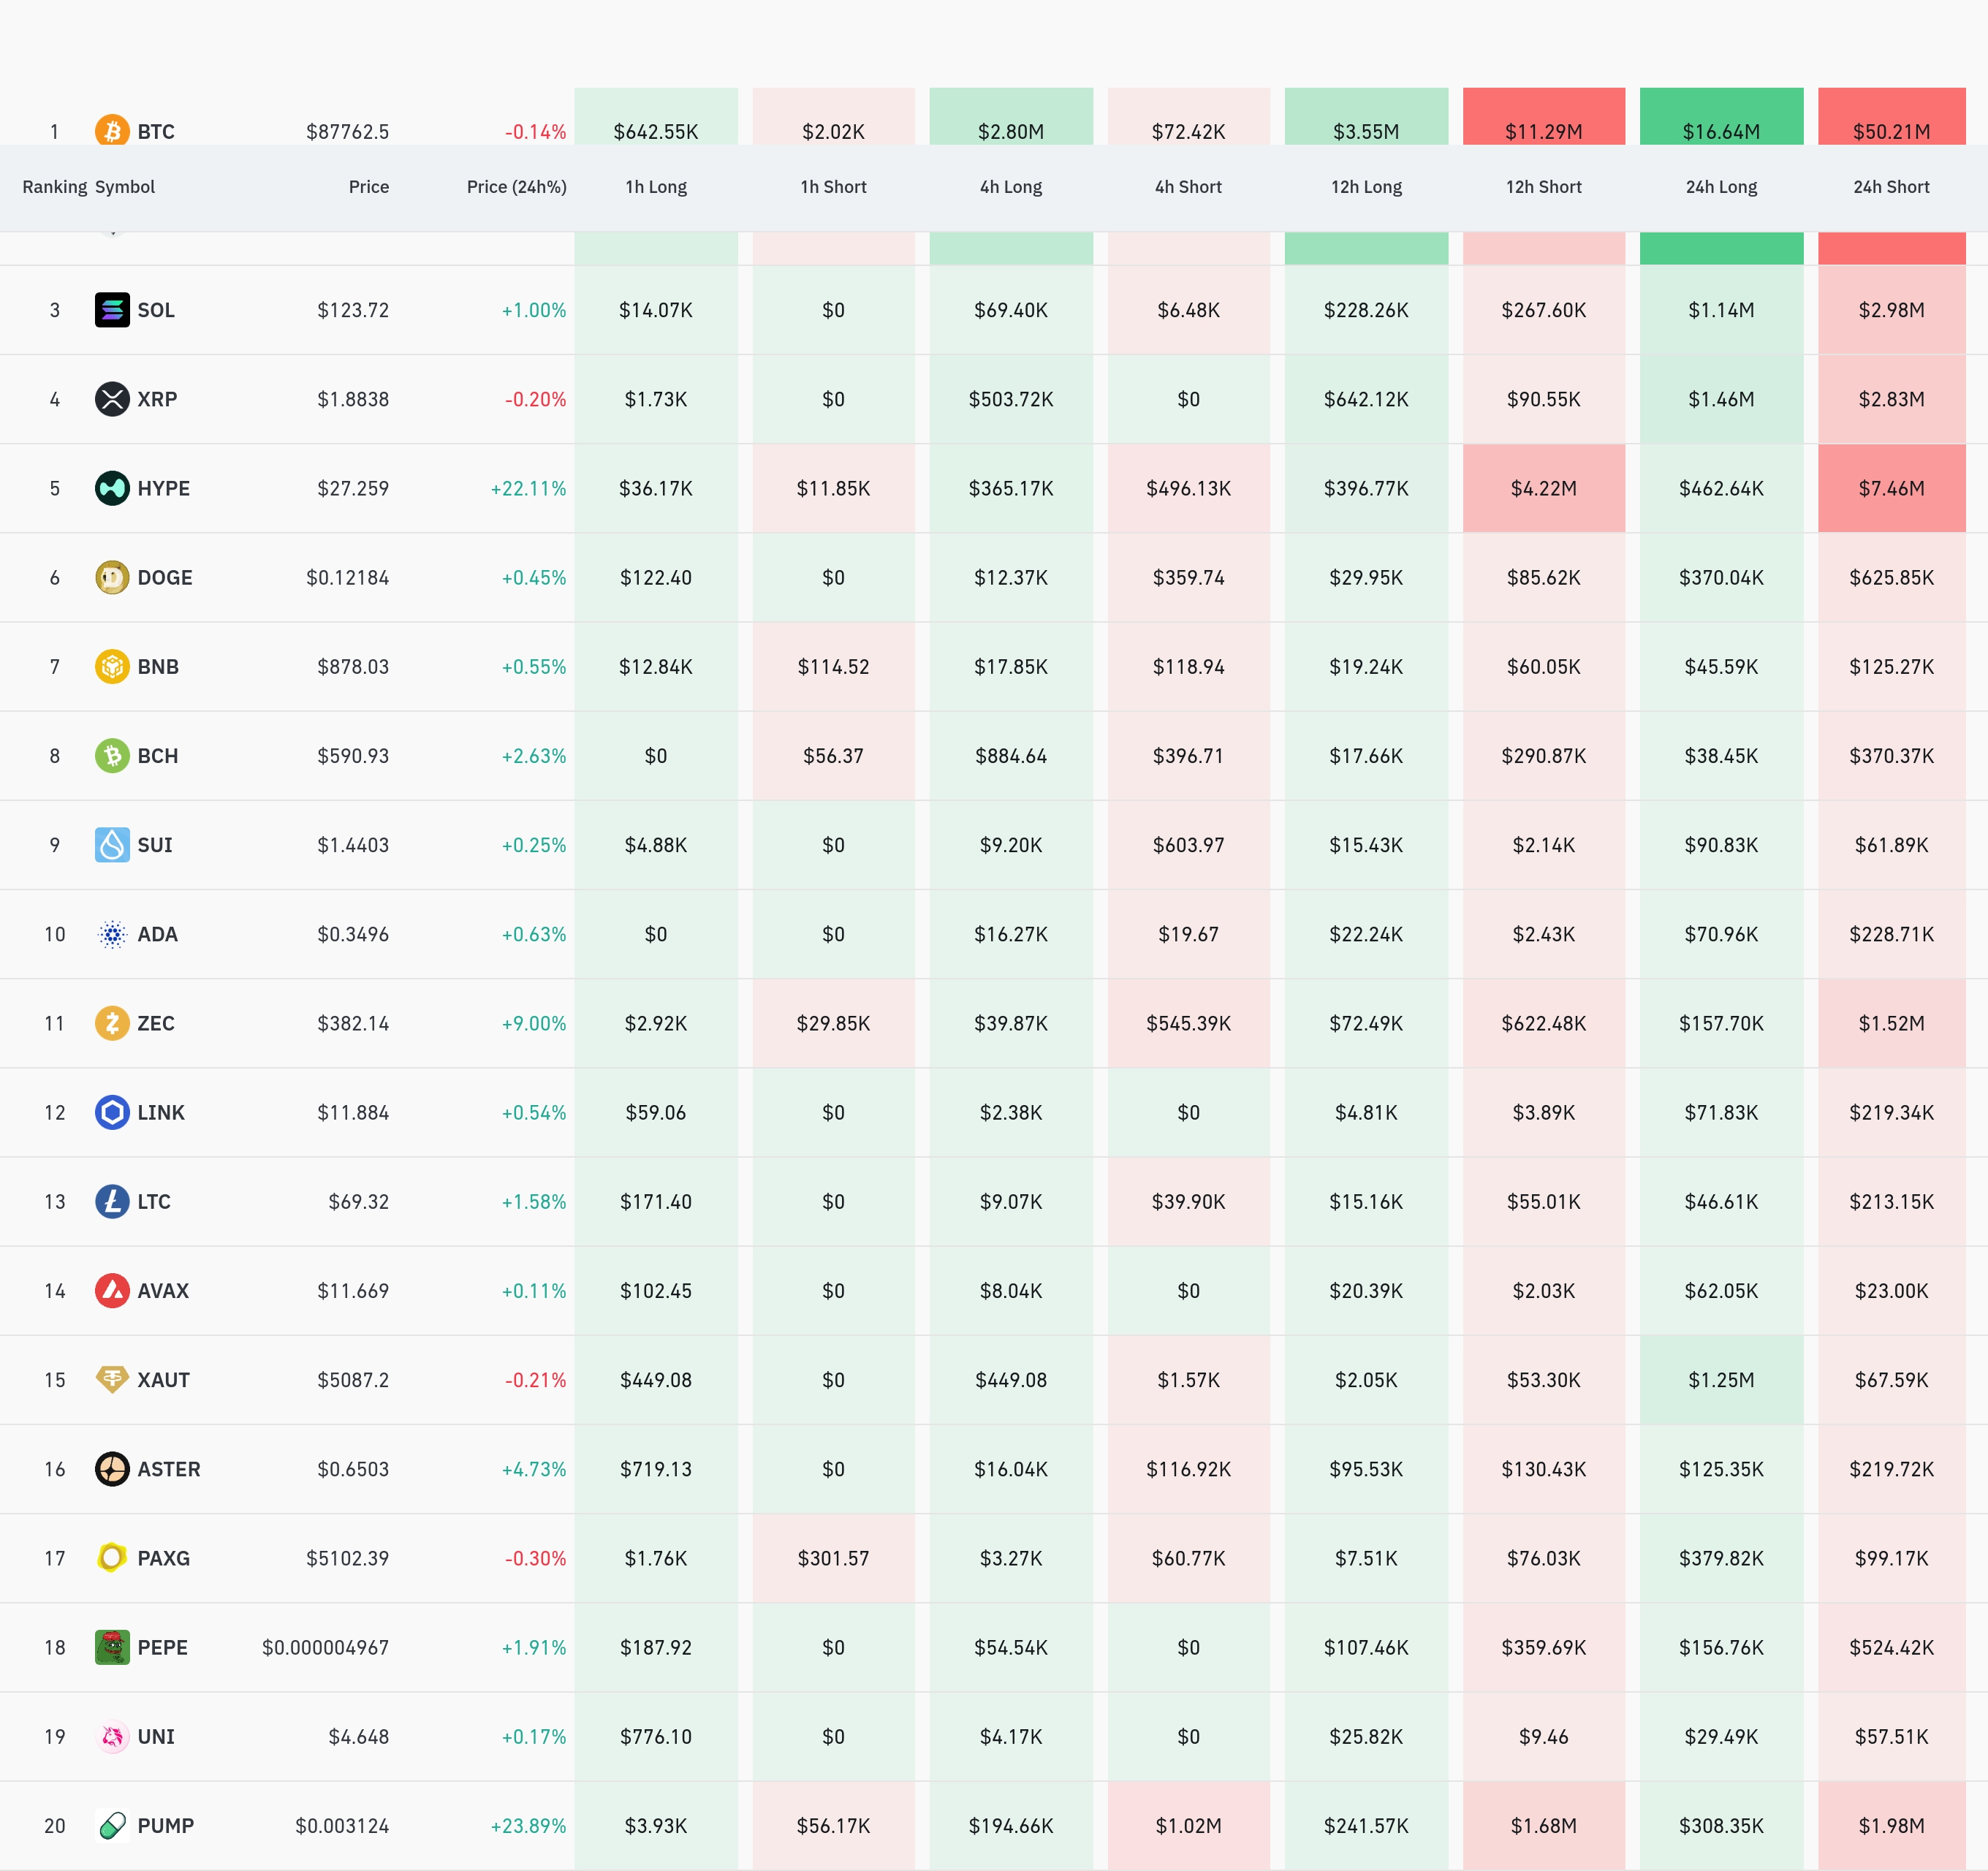Viewport: 1988px width, 1871px height.
Task: Click the AVAX red logo icon
Action: click(112, 1291)
